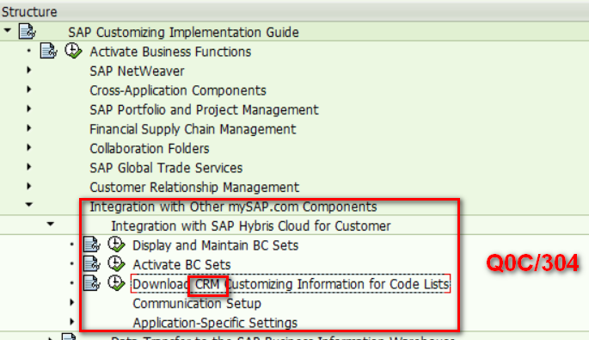The height and width of the screenshot is (340, 589).
Task: Open documentation icon beside Display and Maintain BC Sets
Action: click(92, 244)
